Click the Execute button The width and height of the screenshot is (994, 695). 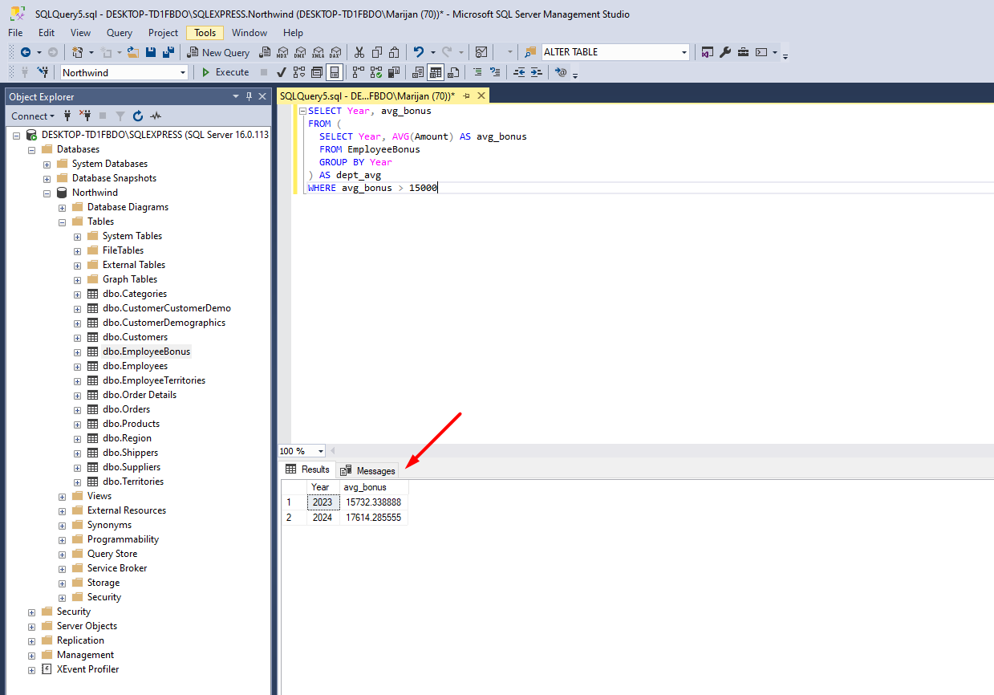pyautogui.click(x=225, y=72)
